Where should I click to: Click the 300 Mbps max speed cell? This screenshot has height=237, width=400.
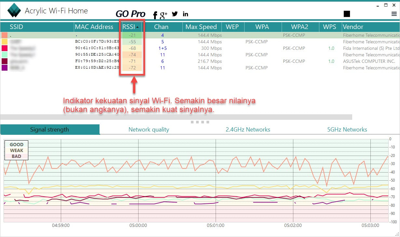click(211, 48)
